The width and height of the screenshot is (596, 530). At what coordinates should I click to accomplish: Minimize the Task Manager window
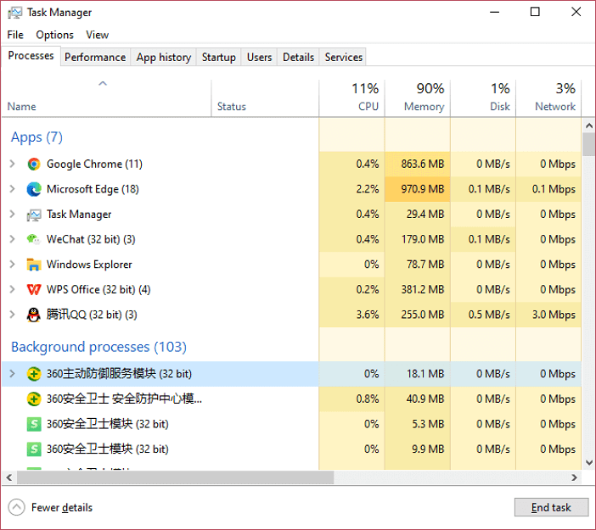[494, 12]
